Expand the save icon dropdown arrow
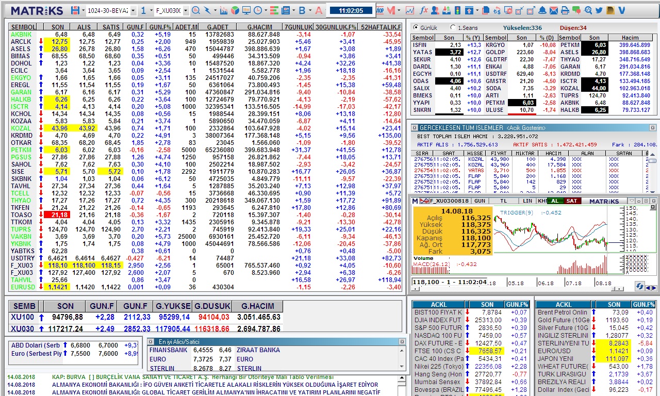 [83, 10]
